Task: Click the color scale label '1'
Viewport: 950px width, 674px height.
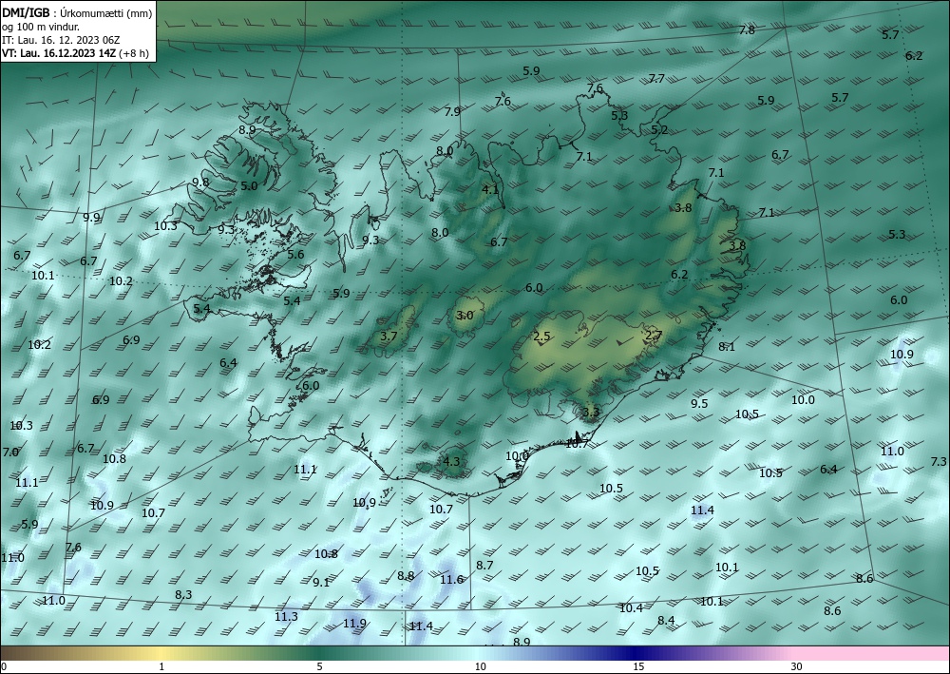Action: [x=161, y=666]
